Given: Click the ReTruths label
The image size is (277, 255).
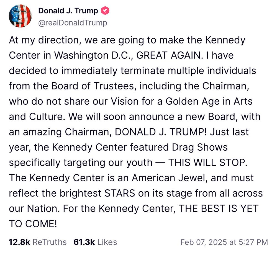Looking at the screenshot, I should 50,242.
